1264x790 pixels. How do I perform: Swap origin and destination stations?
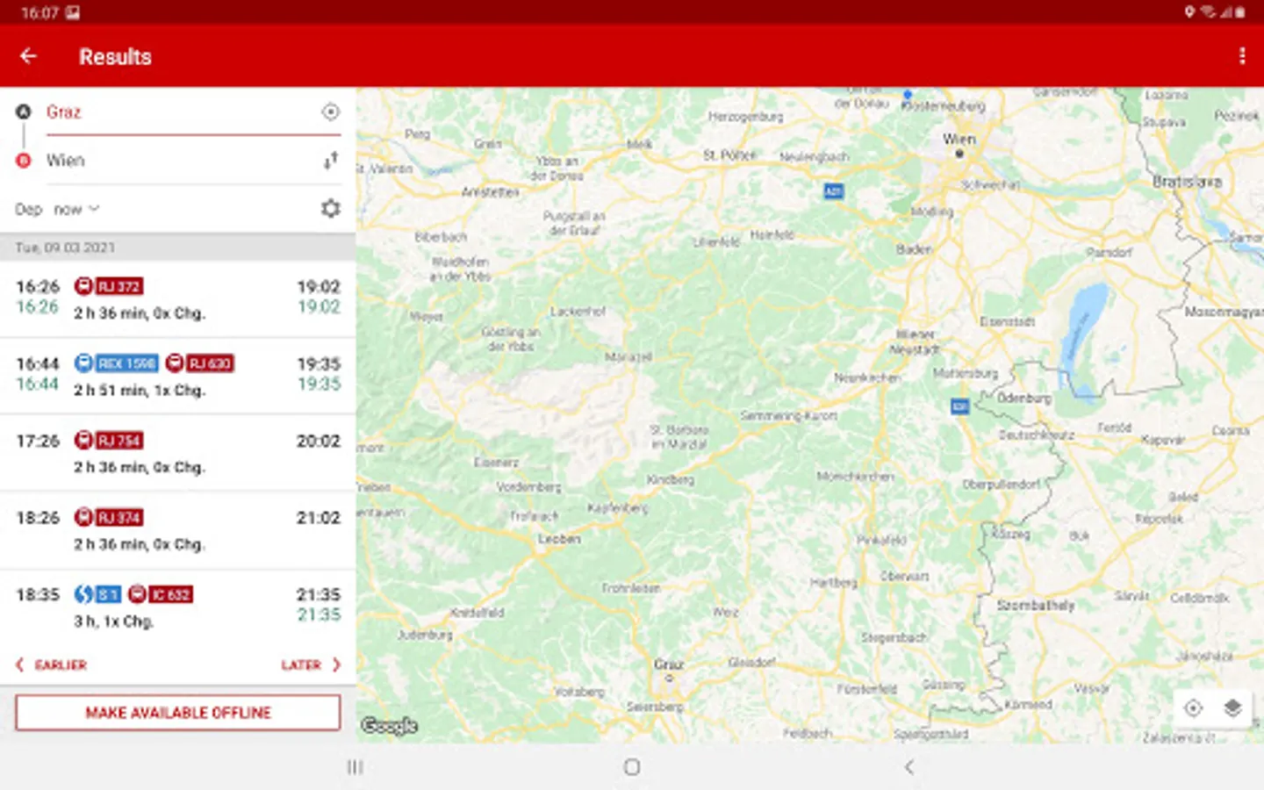(330, 161)
